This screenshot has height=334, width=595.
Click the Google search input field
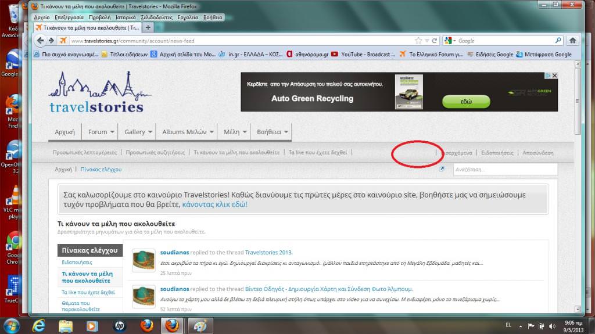505,41
